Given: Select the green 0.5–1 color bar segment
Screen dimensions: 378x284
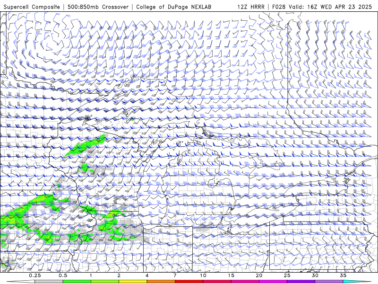Looking at the screenshot, I should click(x=77, y=282).
